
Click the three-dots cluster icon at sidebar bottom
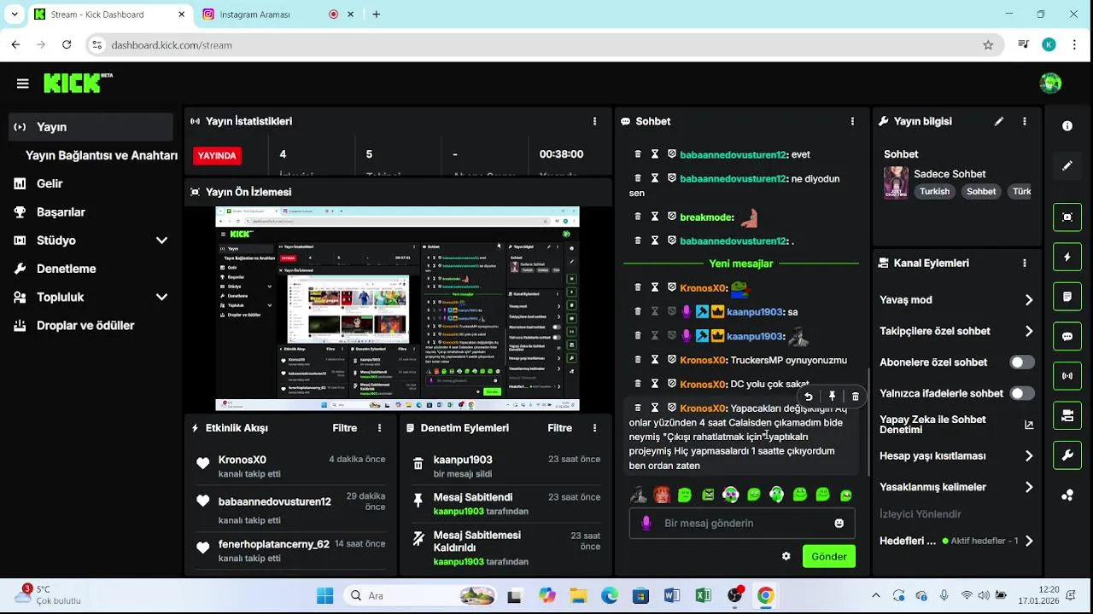(x=1067, y=495)
